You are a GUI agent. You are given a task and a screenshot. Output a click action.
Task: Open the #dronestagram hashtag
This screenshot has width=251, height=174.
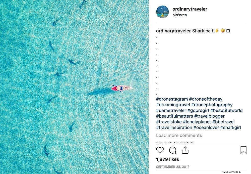coord(172,99)
